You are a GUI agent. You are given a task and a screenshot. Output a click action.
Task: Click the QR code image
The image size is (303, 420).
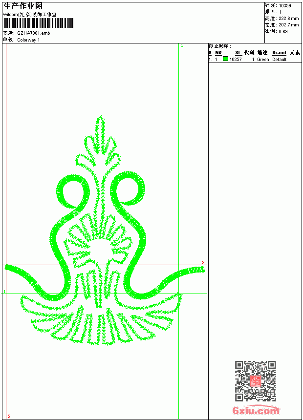[x=256, y=381]
